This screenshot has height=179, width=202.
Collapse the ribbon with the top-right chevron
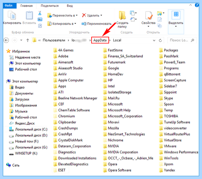pyautogui.click(x=191, y=5)
